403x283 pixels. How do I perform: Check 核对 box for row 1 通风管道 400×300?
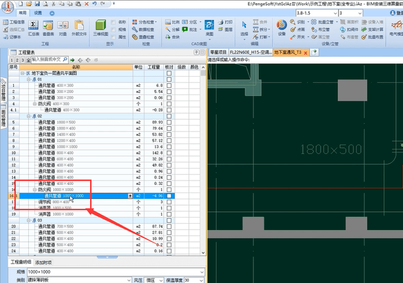click(x=169, y=86)
